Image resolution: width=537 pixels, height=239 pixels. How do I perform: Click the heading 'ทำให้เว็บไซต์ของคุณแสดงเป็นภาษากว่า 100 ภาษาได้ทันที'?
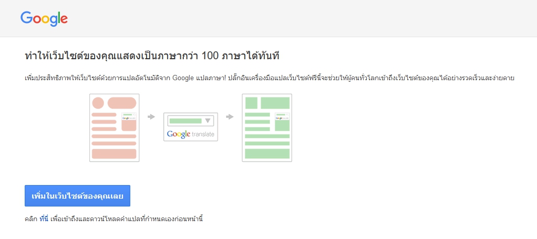(x=152, y=56)
